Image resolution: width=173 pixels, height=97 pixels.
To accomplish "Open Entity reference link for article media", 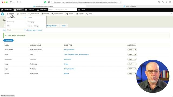I will click(69, 50).
